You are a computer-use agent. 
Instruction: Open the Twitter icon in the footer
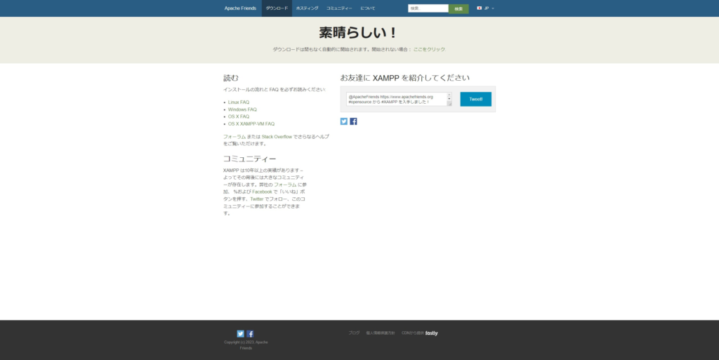(241, 334)
